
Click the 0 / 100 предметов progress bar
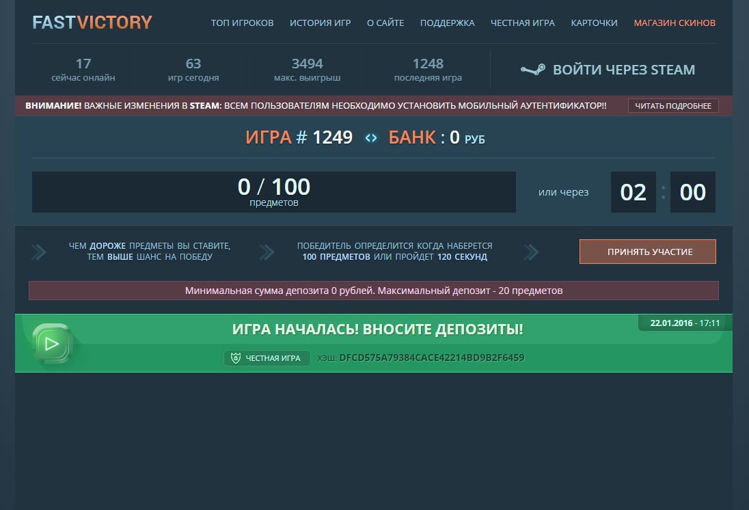[273, 192]
